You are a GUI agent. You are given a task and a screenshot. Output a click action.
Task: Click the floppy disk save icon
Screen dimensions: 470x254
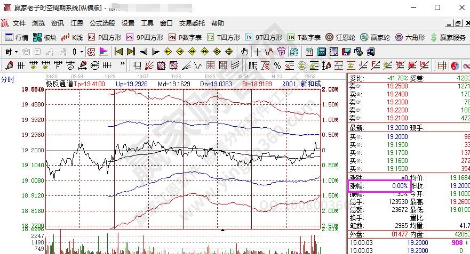[x=346, y=52]
